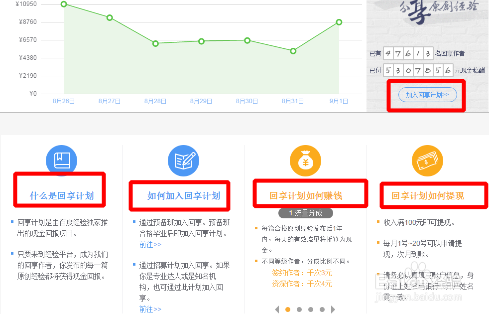Select the 回享计划如何提现 section heading
The height and width of the screenshot is (314, 489).
pos(427,195)
